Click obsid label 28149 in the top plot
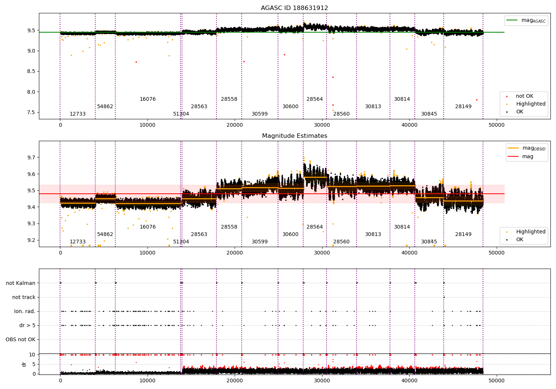556x389 pixels. pyautogui.click(x=463, y=107)
